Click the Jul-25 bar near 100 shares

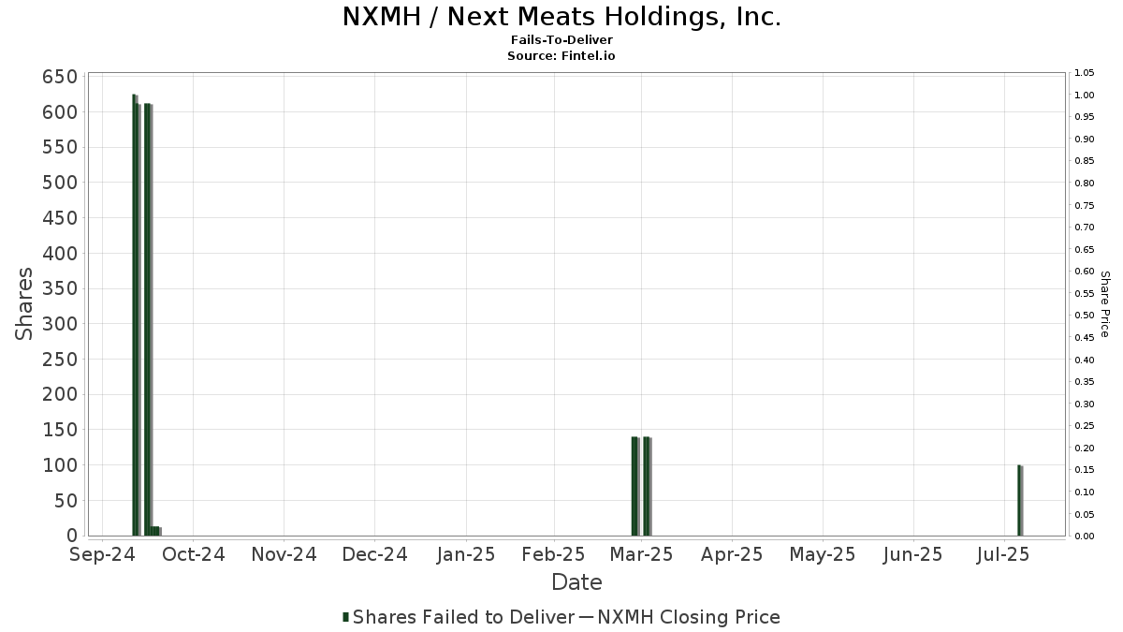[x=1020, y=500]
